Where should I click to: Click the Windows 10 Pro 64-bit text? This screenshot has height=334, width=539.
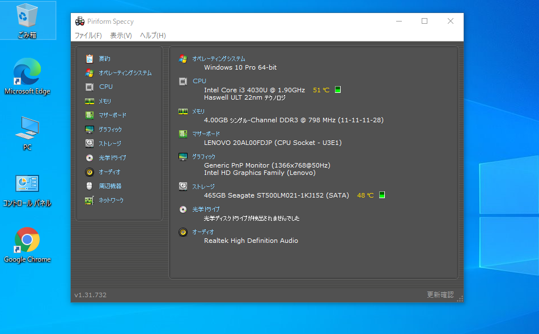pyautogui.click(x=240, y=67)
